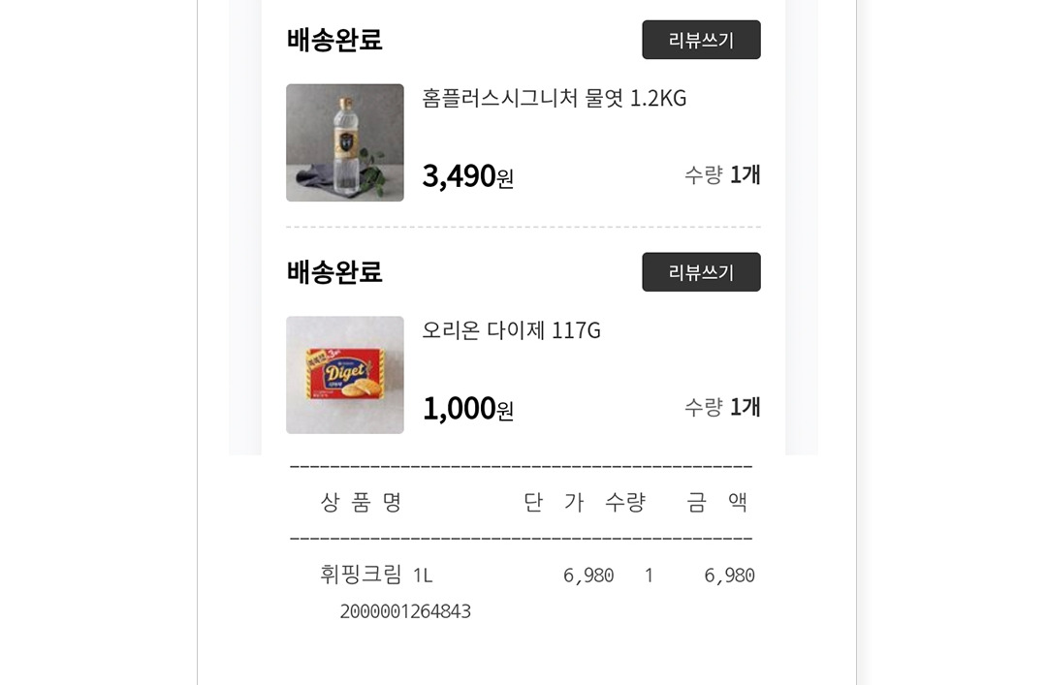Click the 단가 column header
1047x685 pixels.
(550, 501)
